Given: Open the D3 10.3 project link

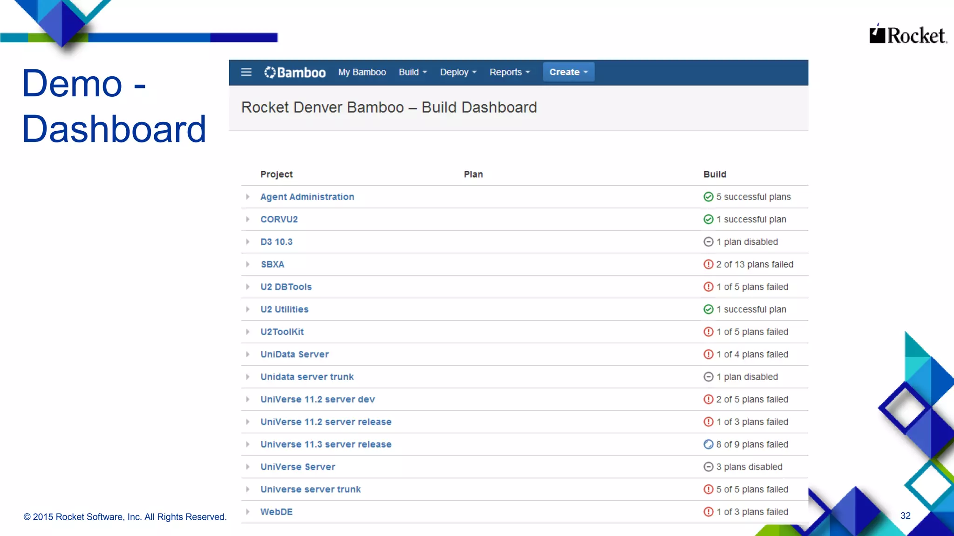Looking at the screenshot, I should click(276, 242).
